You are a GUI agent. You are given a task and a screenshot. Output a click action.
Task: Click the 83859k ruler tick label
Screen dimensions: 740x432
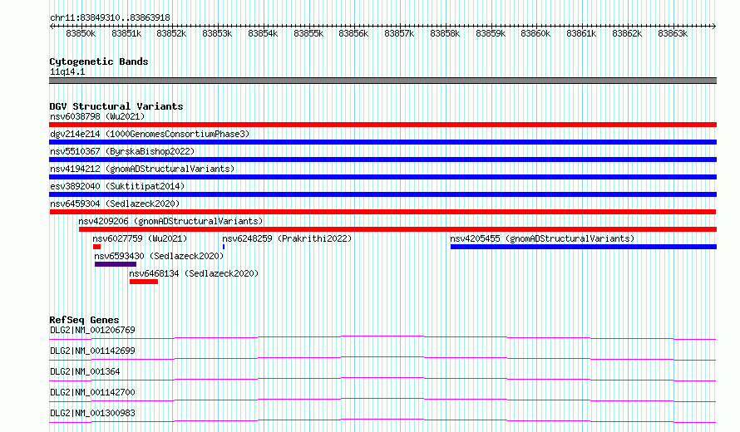coord(491,34)
